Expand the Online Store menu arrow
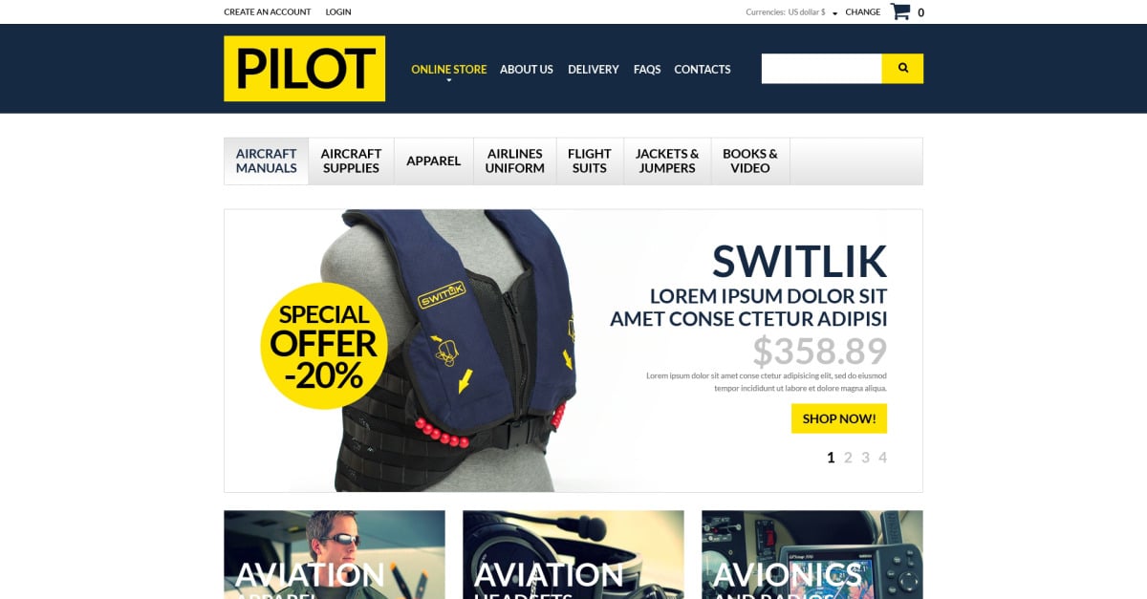Viewport: 1147px width, 599px height. click(448, 81)
